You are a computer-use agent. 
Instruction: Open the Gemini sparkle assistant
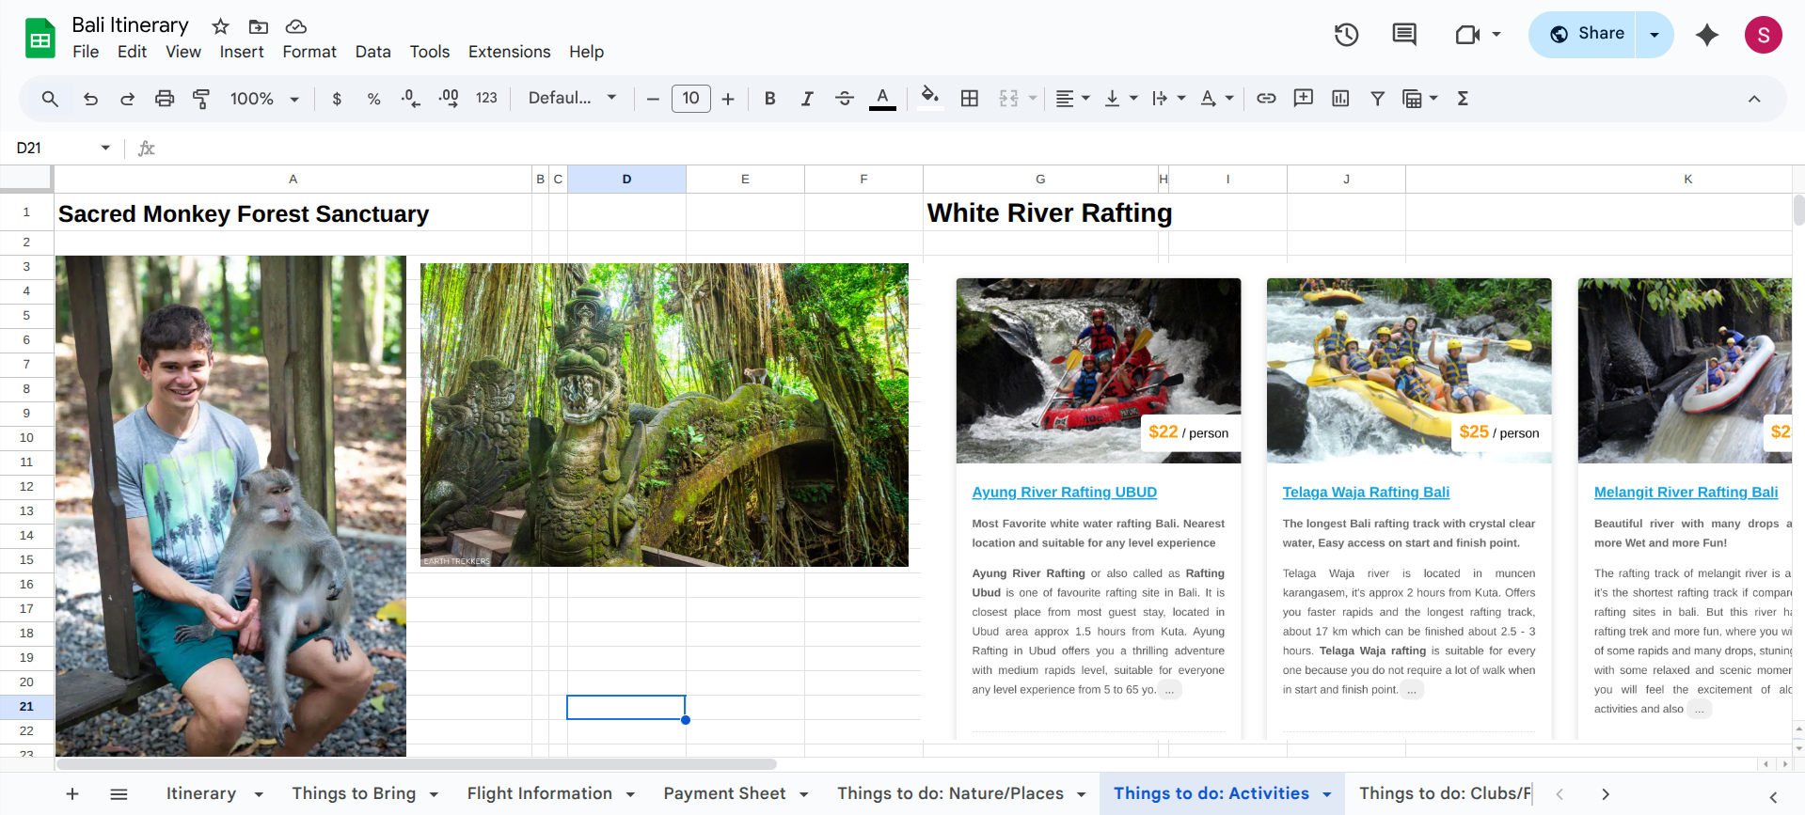[1707, 35]
